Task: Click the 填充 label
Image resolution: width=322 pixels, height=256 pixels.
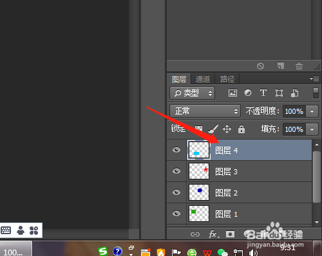Action: pyautogui.click(x=270, y=129)
